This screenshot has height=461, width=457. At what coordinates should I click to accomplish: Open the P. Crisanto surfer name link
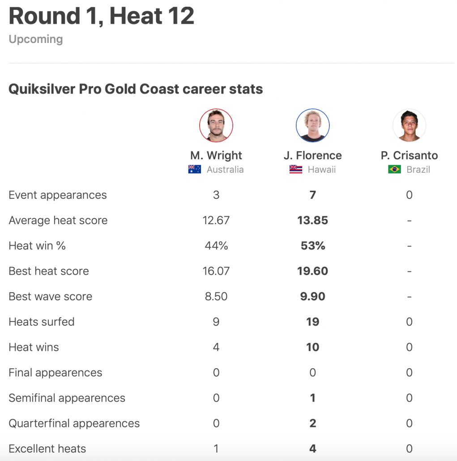(x=409, y=155)
